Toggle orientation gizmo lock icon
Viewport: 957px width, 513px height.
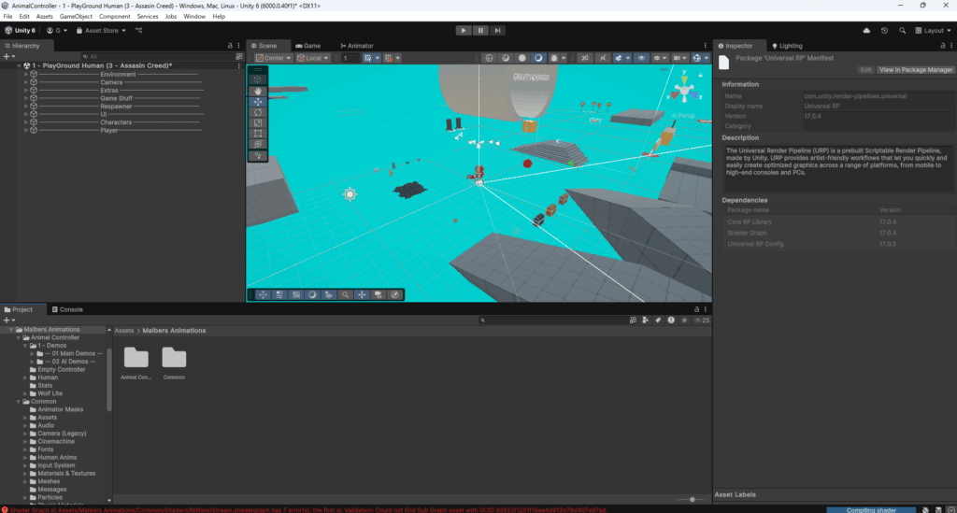tap(700, 75)
